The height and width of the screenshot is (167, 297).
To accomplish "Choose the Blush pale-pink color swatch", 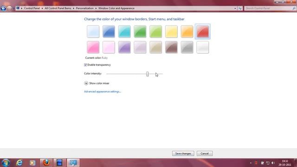I will (x=109, y=47).
